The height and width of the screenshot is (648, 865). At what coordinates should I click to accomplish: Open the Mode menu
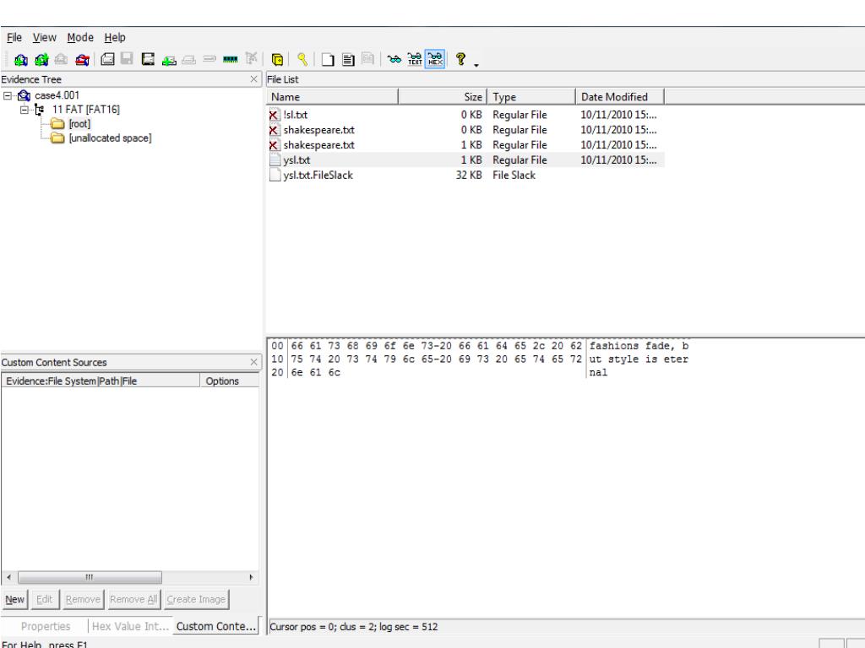point(80,37)
